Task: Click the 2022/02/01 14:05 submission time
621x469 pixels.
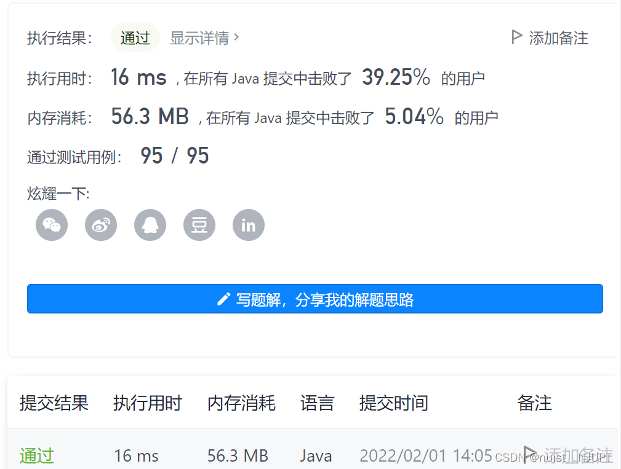Action: coord(425,456)
